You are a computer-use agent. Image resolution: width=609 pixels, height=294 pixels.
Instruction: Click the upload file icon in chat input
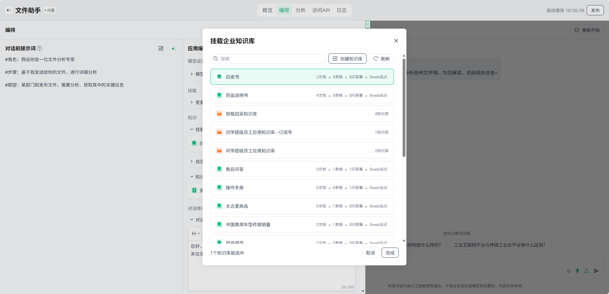(586, 271)
